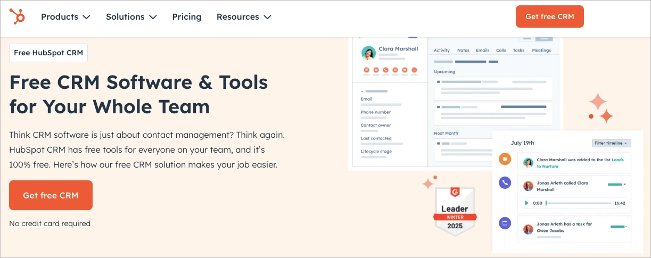Click Clara Marshall's avatar in the list-added entry
651x258 pixels.
coord(528,163)
